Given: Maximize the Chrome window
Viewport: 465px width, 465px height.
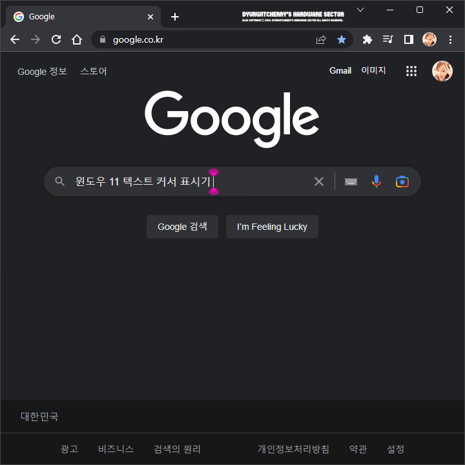Looking at the screenshot, I should pyautogui.click(x=420, y=10).
